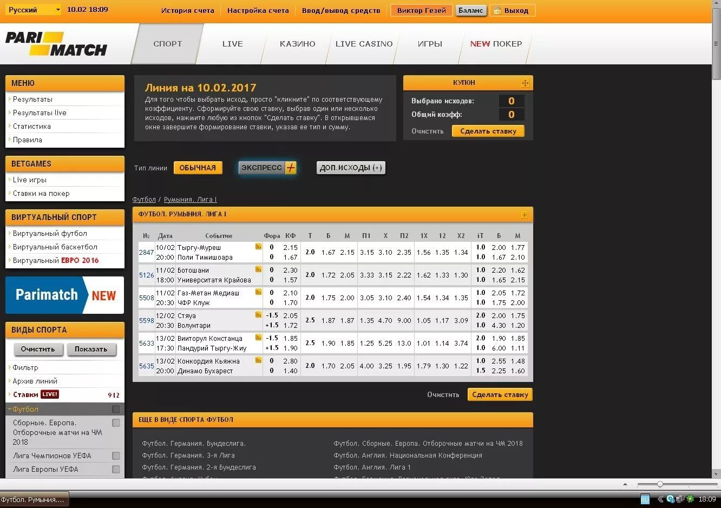The width and height of the screenshot is (721, 508).
Task: Select the ЭКСПРЕСС line type button
Action: [267, 168]
